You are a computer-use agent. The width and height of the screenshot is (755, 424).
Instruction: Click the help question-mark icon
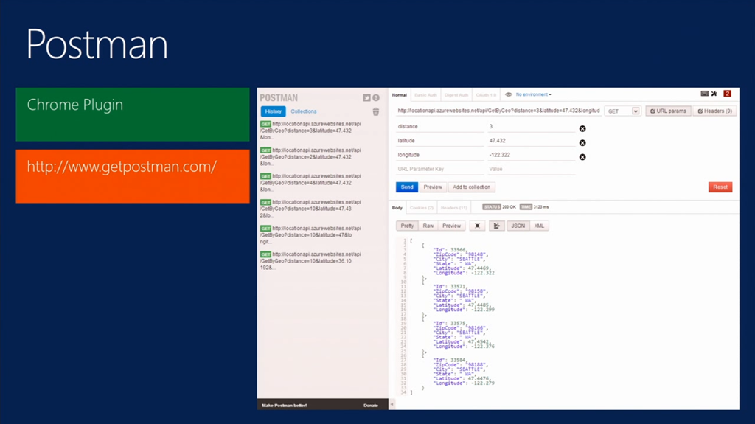(x=376, y=98)
